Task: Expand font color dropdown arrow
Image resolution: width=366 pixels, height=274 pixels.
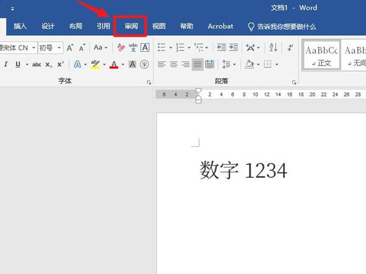Action: [x=123, y=65]
